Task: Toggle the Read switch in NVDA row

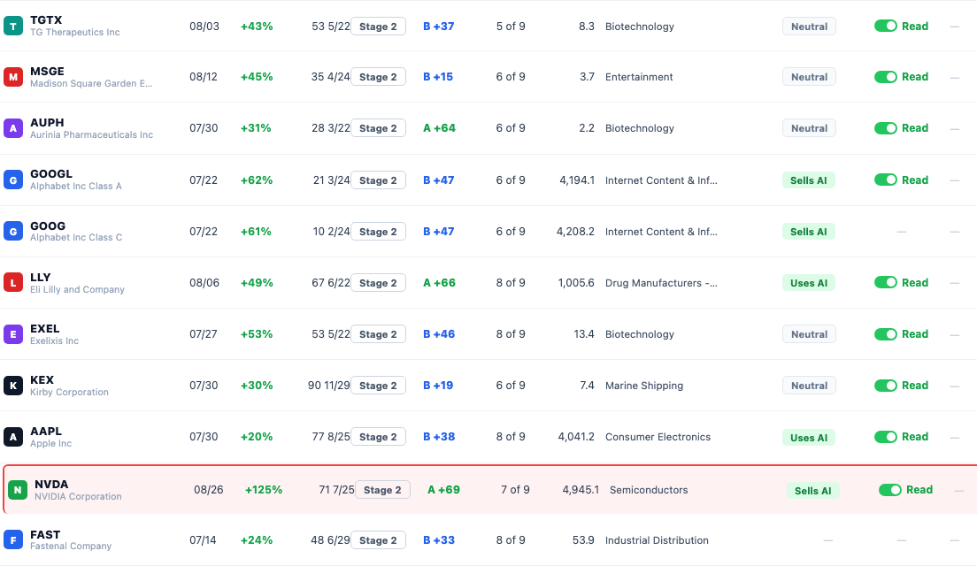Action: [889, 490]
